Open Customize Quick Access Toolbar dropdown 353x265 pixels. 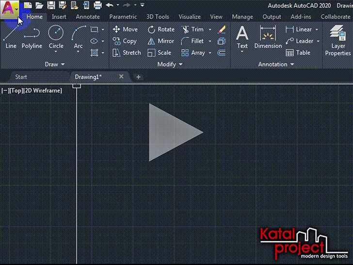click(142, 5)
